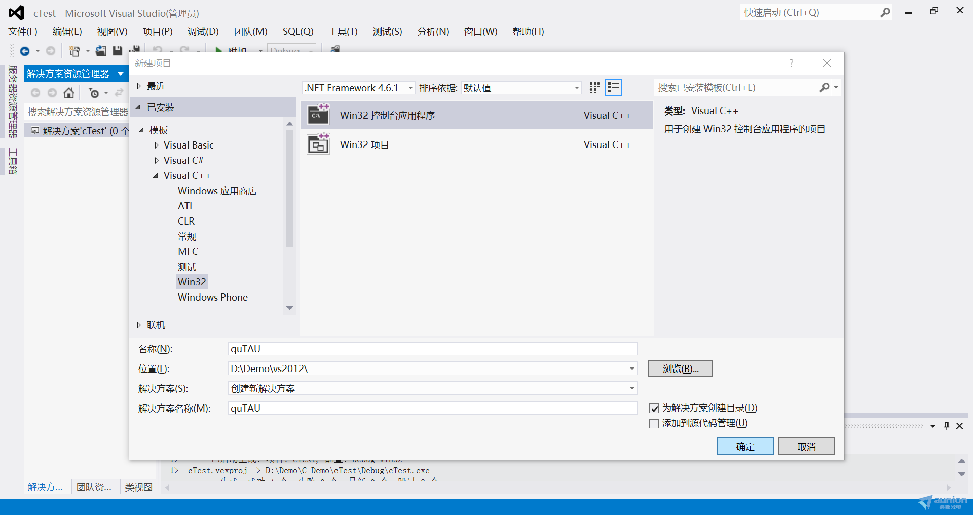Close the New Project dialog
Image resolution: width=973 pixels, height=515 pixels.
tap(827, 63)
